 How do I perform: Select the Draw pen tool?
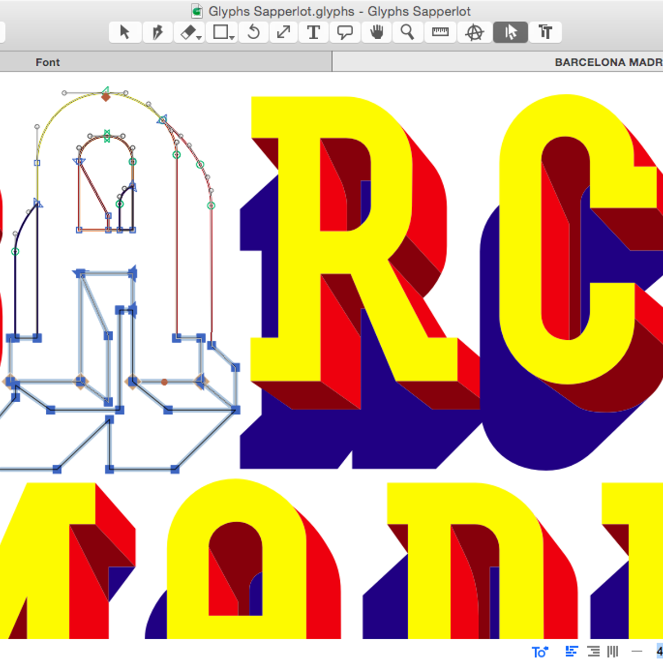click(157, 33)
